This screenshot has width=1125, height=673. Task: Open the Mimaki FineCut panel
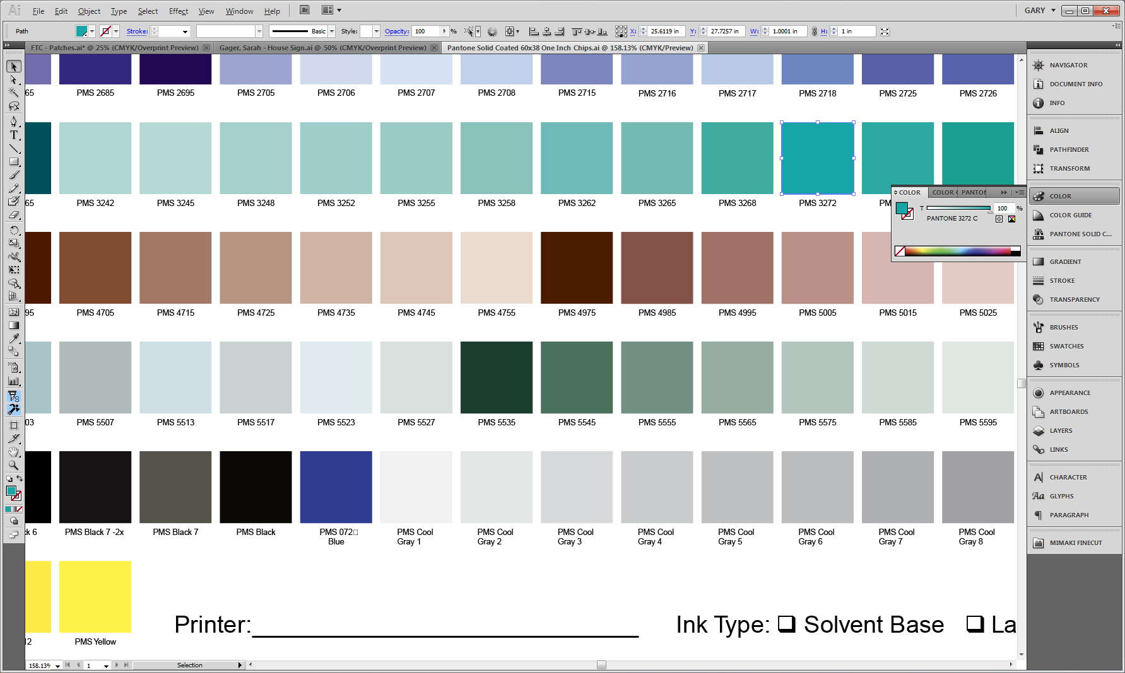[x=1075, y=543]
